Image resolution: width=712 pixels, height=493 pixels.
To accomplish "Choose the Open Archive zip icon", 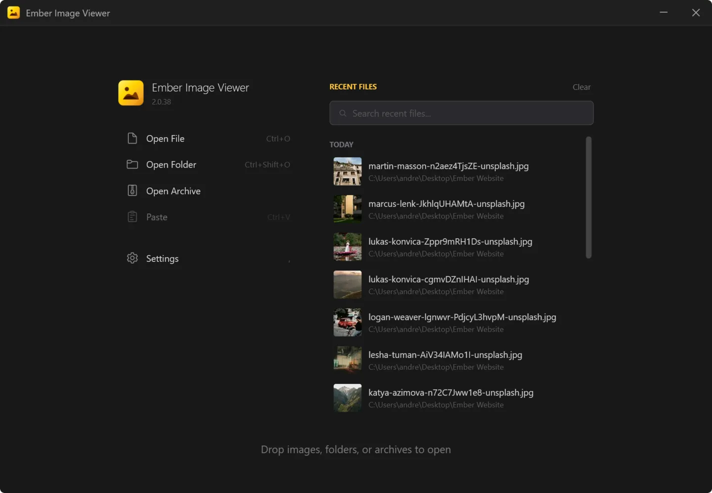I will tap(132, 191).
